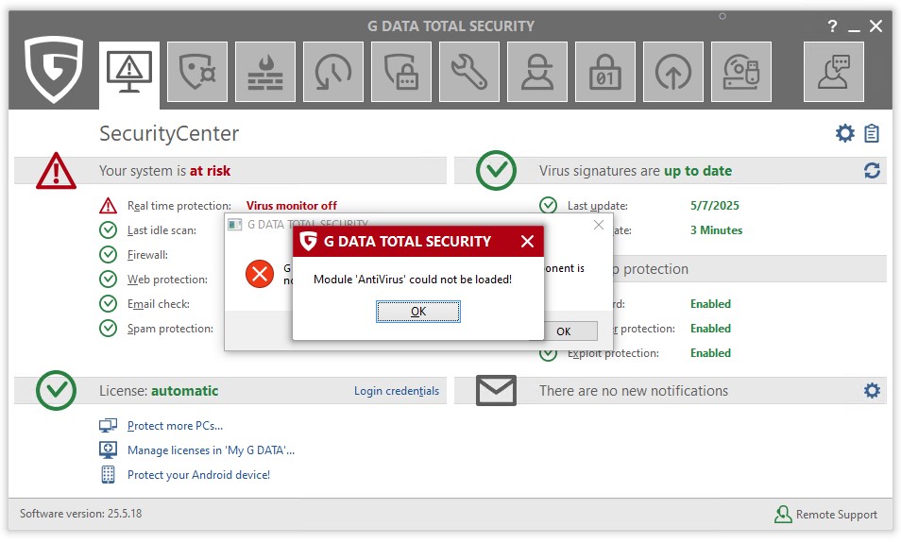Select Firewall status label
The height and width of the screenshot is (543, 901).
(x=147, y=255)
